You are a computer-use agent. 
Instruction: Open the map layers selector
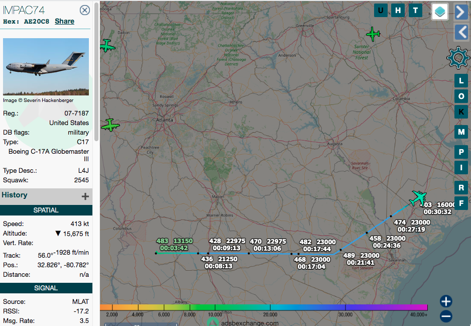point(440,12)
